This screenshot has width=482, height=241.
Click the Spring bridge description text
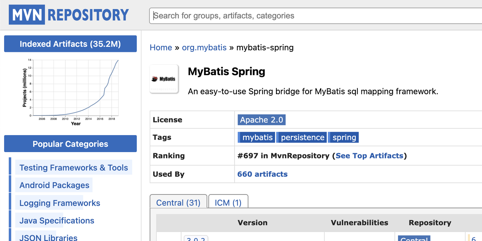click(313, 91)
